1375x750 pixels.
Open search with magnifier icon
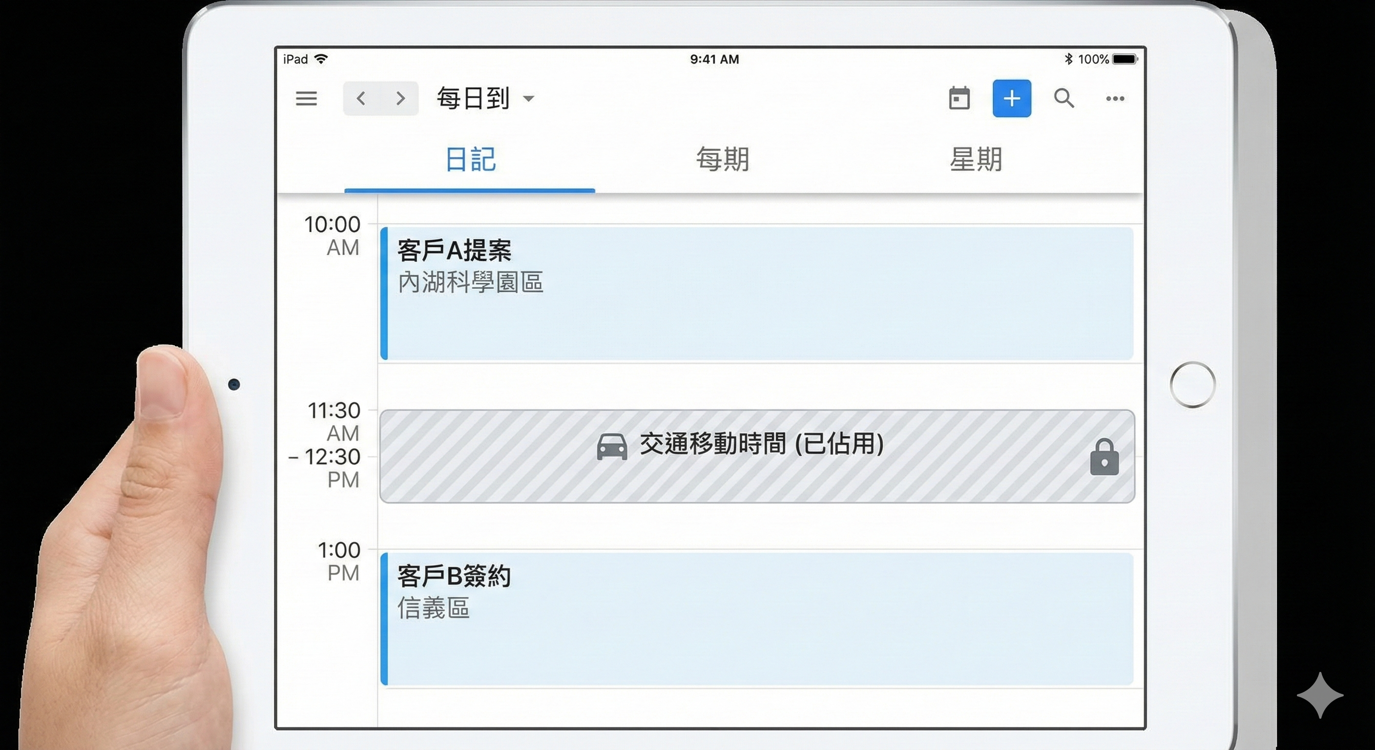[x=1064, y=98]
